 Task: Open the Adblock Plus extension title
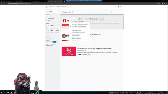[94, 48]
